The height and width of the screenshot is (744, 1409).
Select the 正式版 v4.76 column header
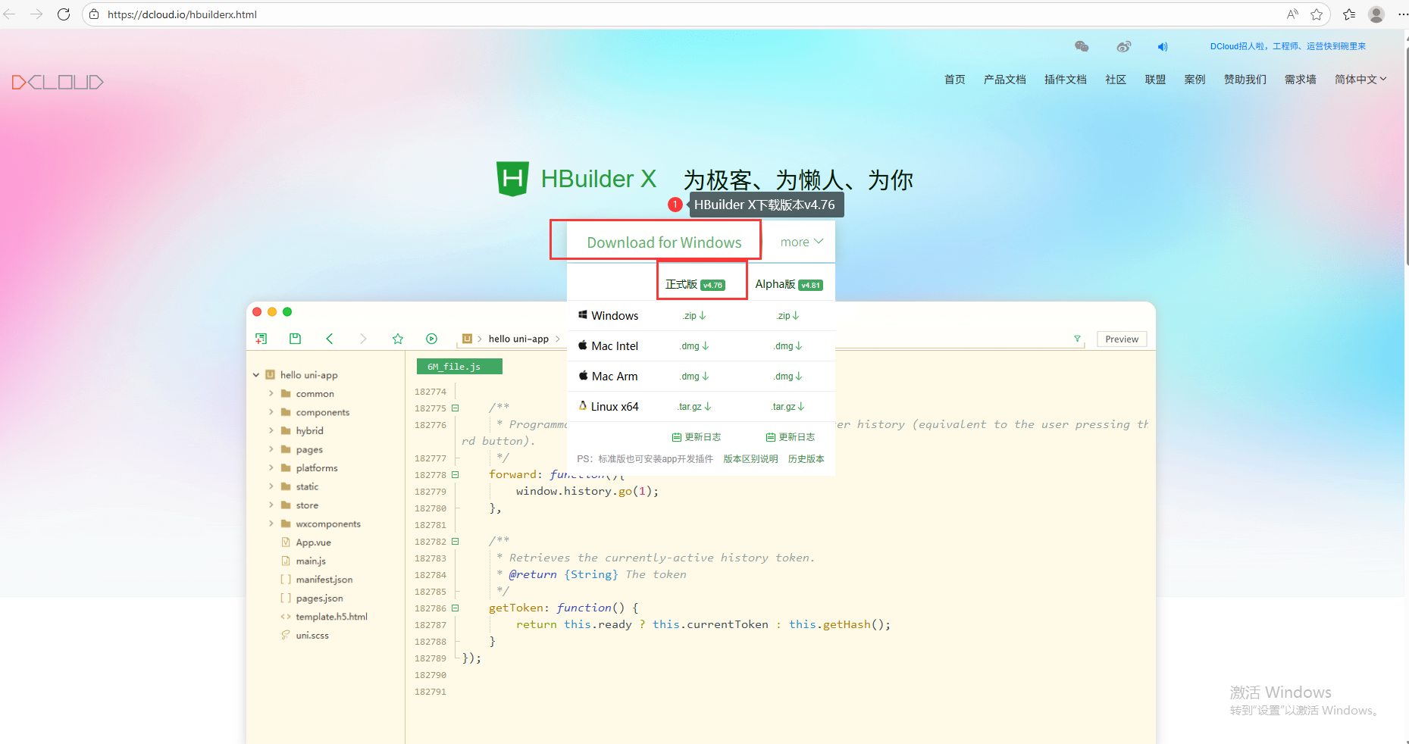(695, 284)
